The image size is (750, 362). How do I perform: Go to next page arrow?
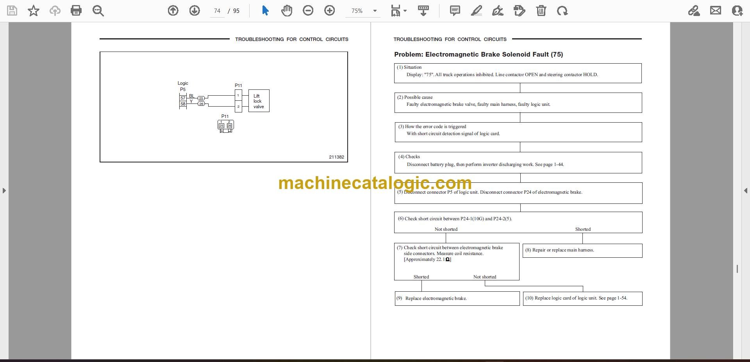click(x=195, y=11)
